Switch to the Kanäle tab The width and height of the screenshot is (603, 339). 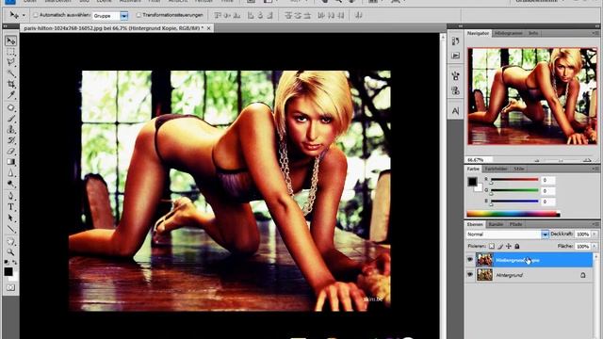coord(496,224)
